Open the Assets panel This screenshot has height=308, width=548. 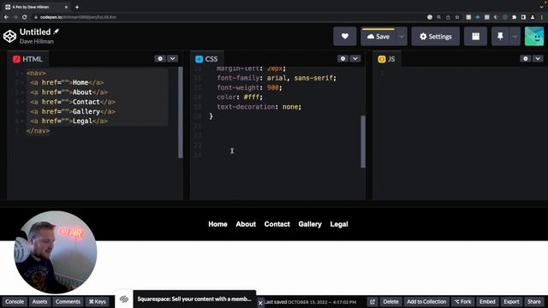coord(39,302)
